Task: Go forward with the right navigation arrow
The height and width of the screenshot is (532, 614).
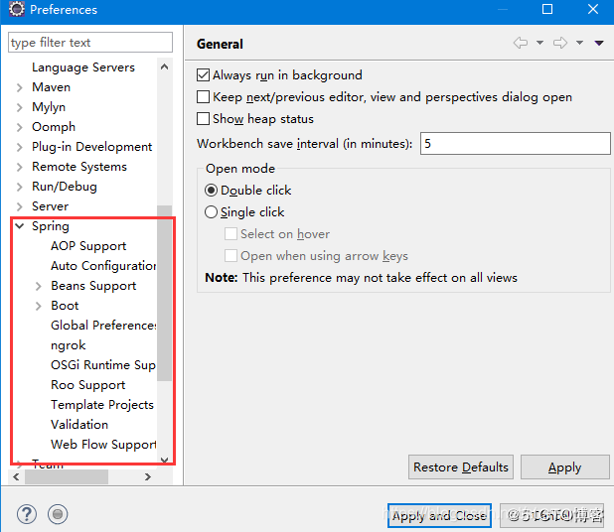Action: pyautogui.click(x=560, y=43)
